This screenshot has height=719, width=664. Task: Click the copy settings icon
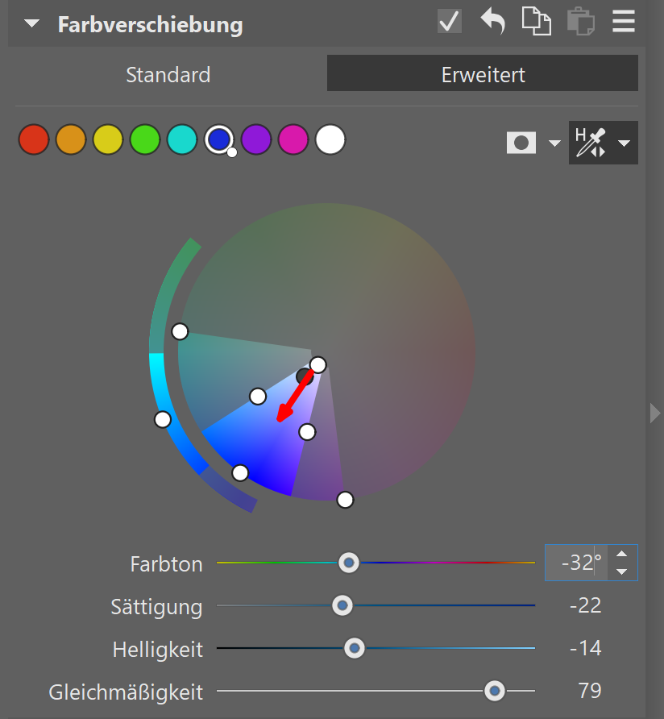pyautogui.click(x=536, y=22)
